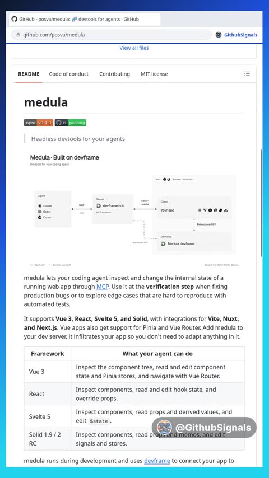
Task: Click the View all files link
Action: pos(134,48)
